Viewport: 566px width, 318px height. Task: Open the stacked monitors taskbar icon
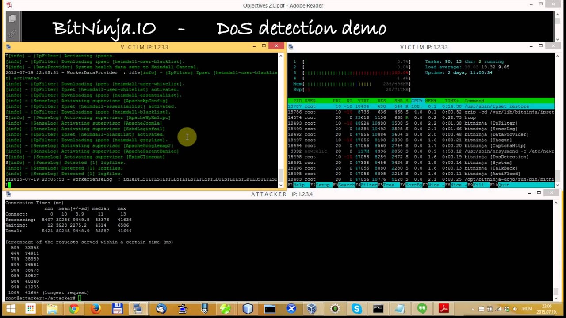[x=137, y=309]
